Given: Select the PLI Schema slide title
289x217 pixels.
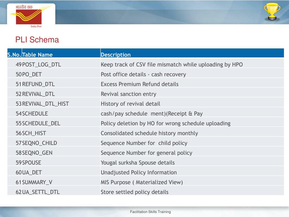Looking at the screenshot, I should tap(37, 40).
